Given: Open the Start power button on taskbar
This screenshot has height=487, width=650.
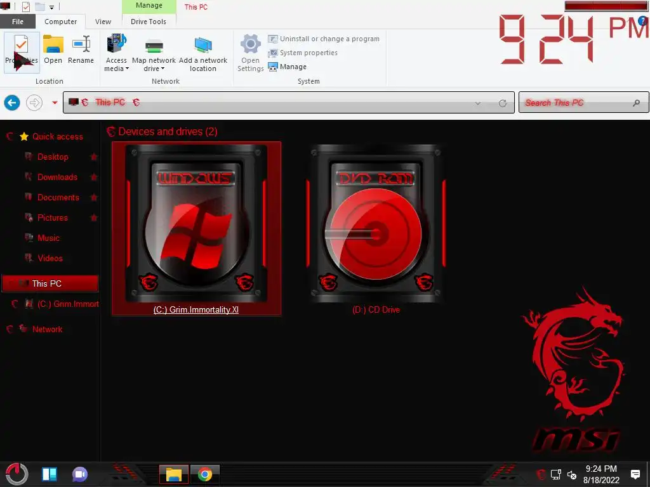Looking at the screenshot, I should coord(17,474).
